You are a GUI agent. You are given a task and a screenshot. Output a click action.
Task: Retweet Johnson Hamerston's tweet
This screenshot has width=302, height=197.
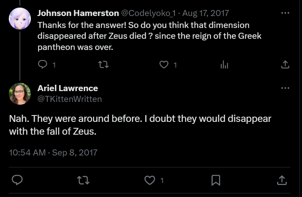(x=103, y=64)
